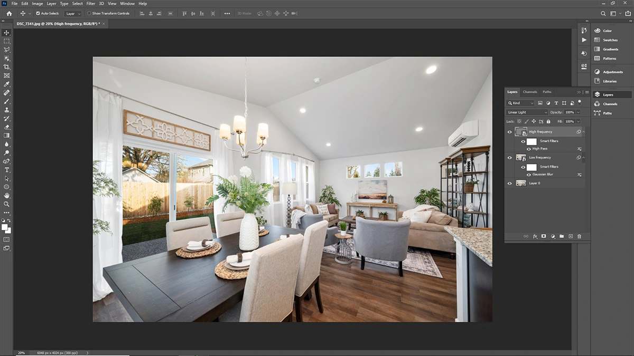Screen dimensions: 634x356
Task: Collapse the Low frequency layer's smart filters
Action: (x=584, y=157)
